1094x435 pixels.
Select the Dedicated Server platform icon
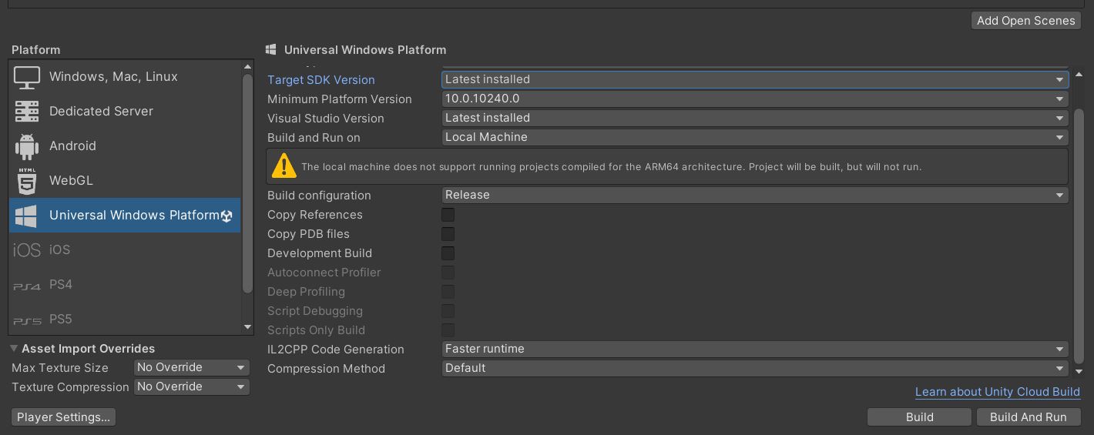tap(27, 112)
